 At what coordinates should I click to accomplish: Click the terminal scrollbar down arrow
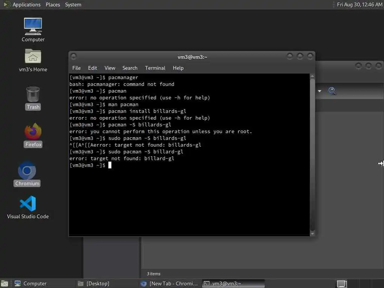click(312, 234)
